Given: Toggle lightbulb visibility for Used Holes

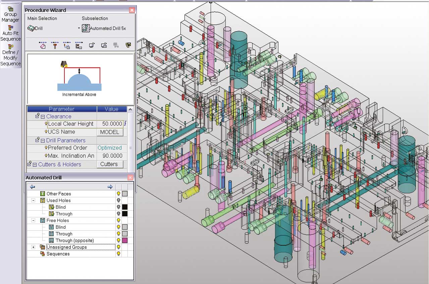Looking at the screenshot, I should (x=118, y=200).
